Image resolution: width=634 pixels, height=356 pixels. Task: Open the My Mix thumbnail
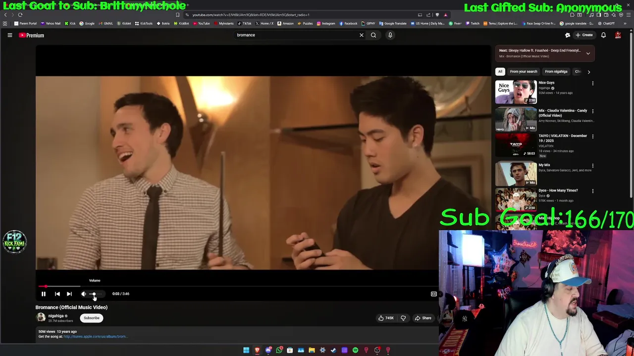coord(516,174)
